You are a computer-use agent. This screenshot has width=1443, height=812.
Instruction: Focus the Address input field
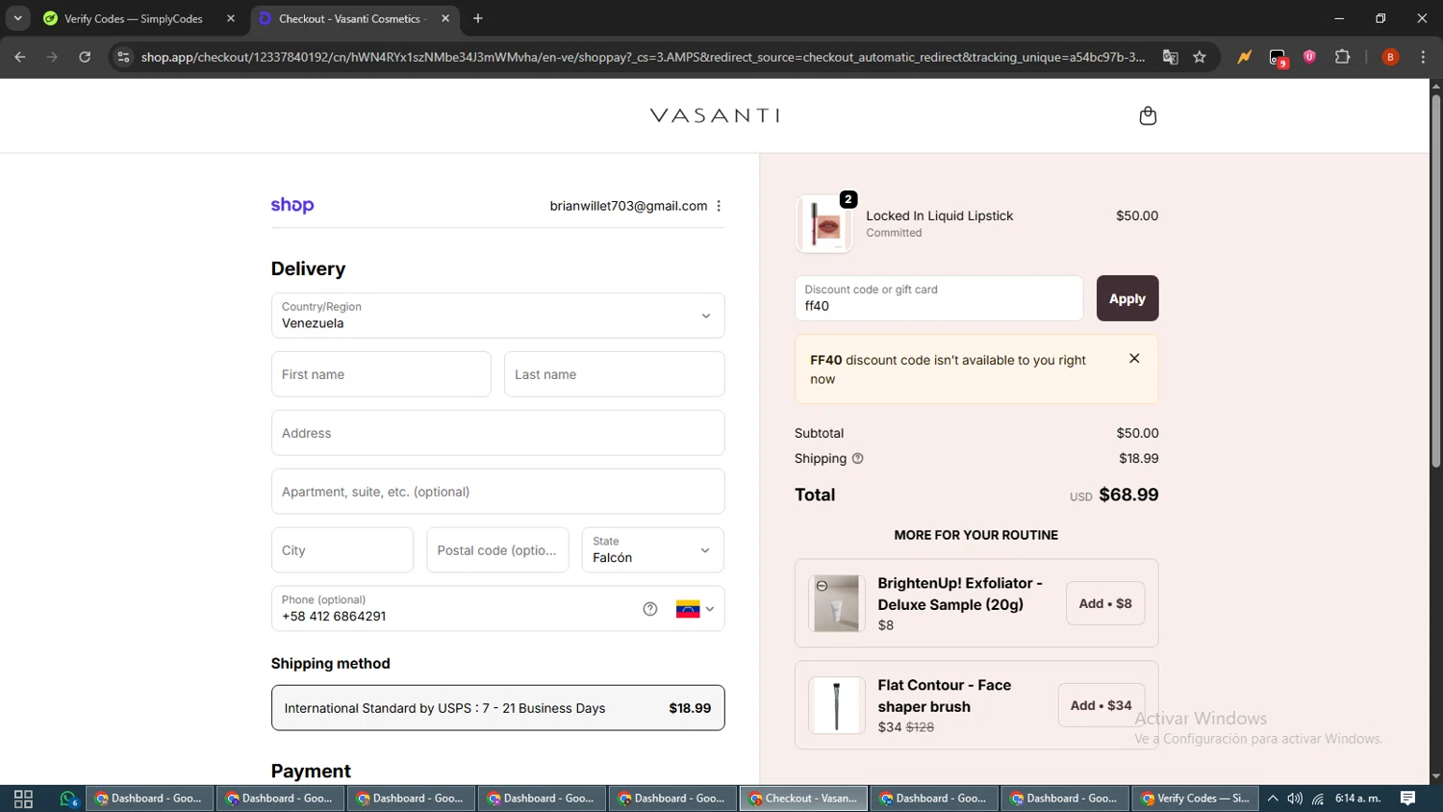(497, 433)
